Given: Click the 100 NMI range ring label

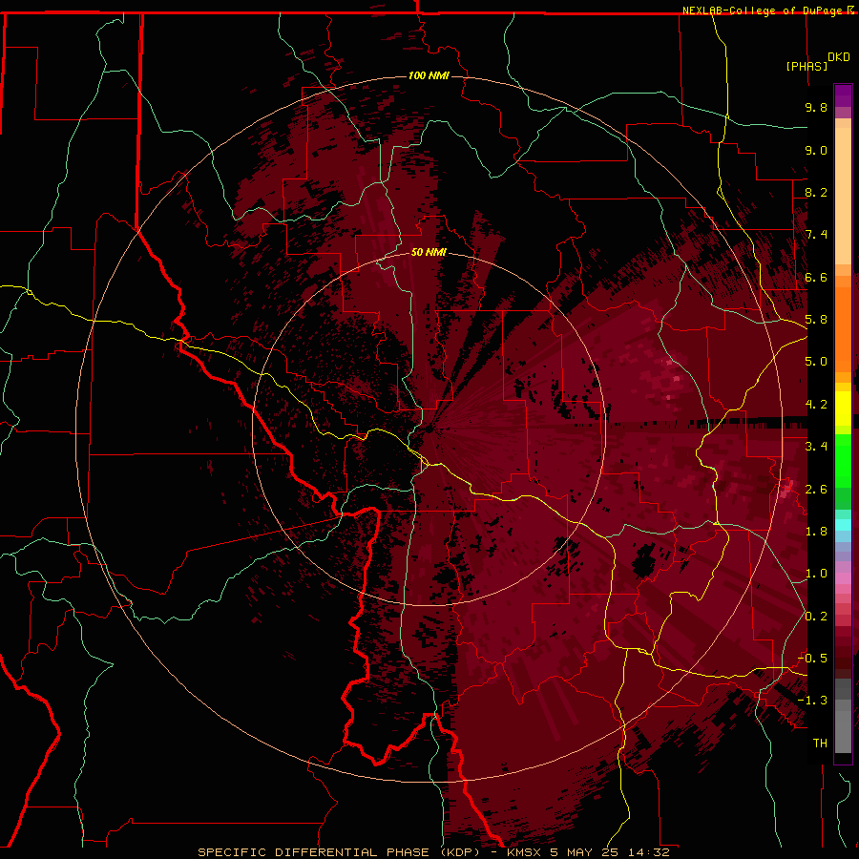Looking at the screenshot, I should point(429,75).
